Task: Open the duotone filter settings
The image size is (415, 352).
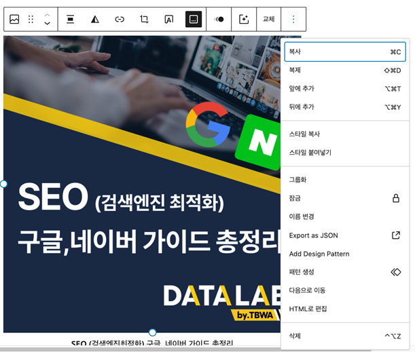Action: coord(95,20)
